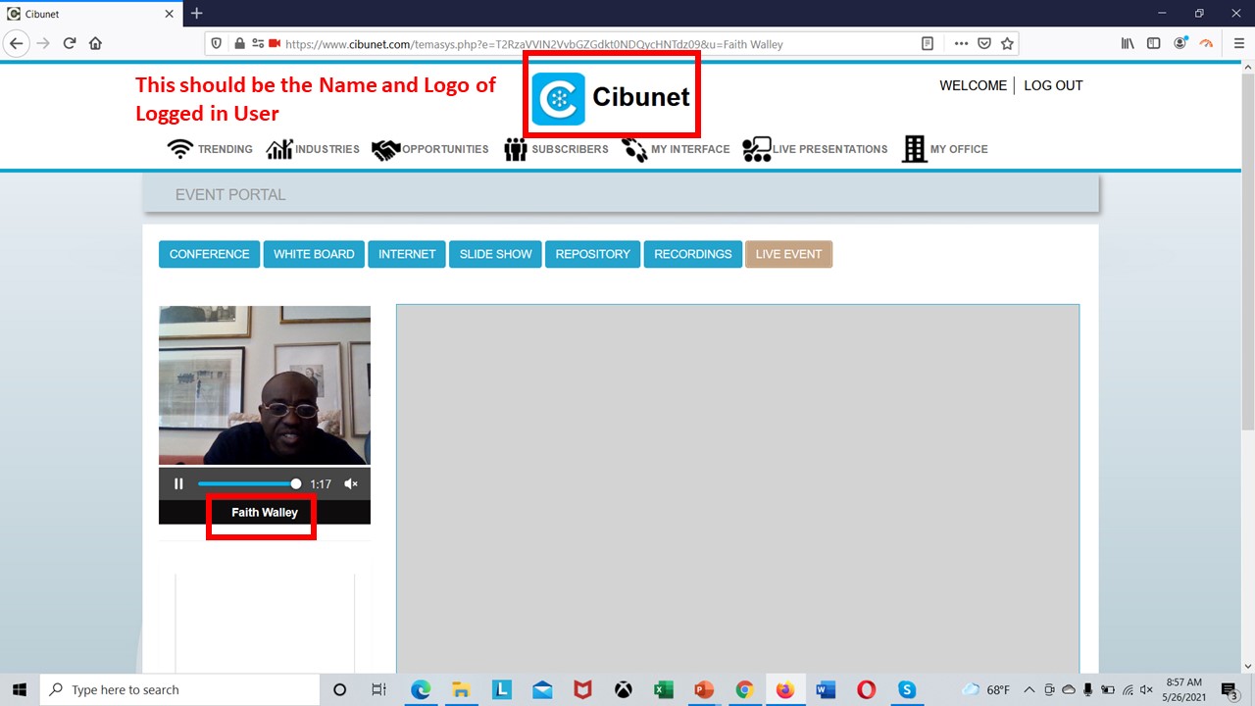Reload the page in Firefox

pyautogui.click(x=70, y=43)
